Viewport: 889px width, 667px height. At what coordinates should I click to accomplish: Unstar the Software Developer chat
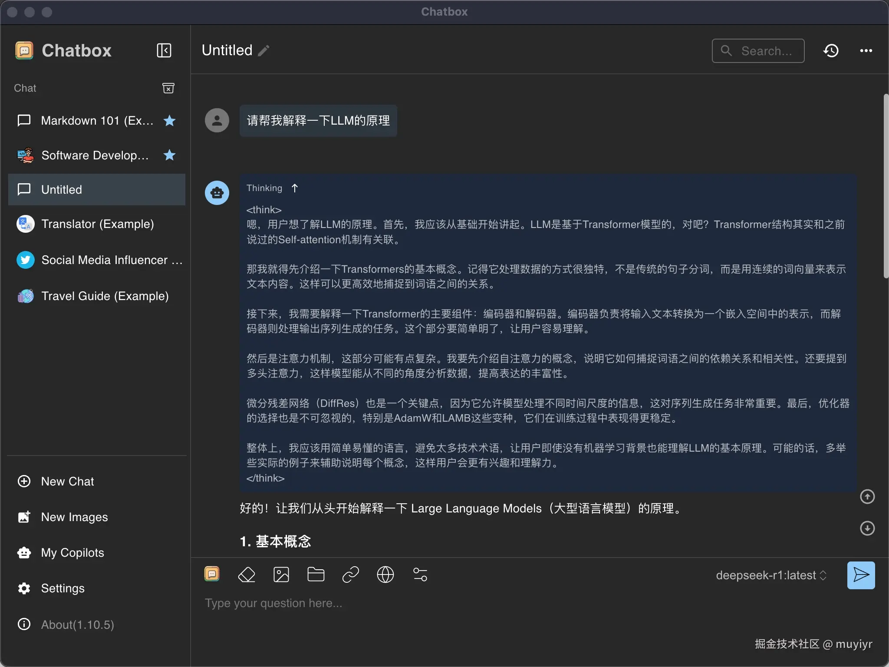click(x=169, y=155)
